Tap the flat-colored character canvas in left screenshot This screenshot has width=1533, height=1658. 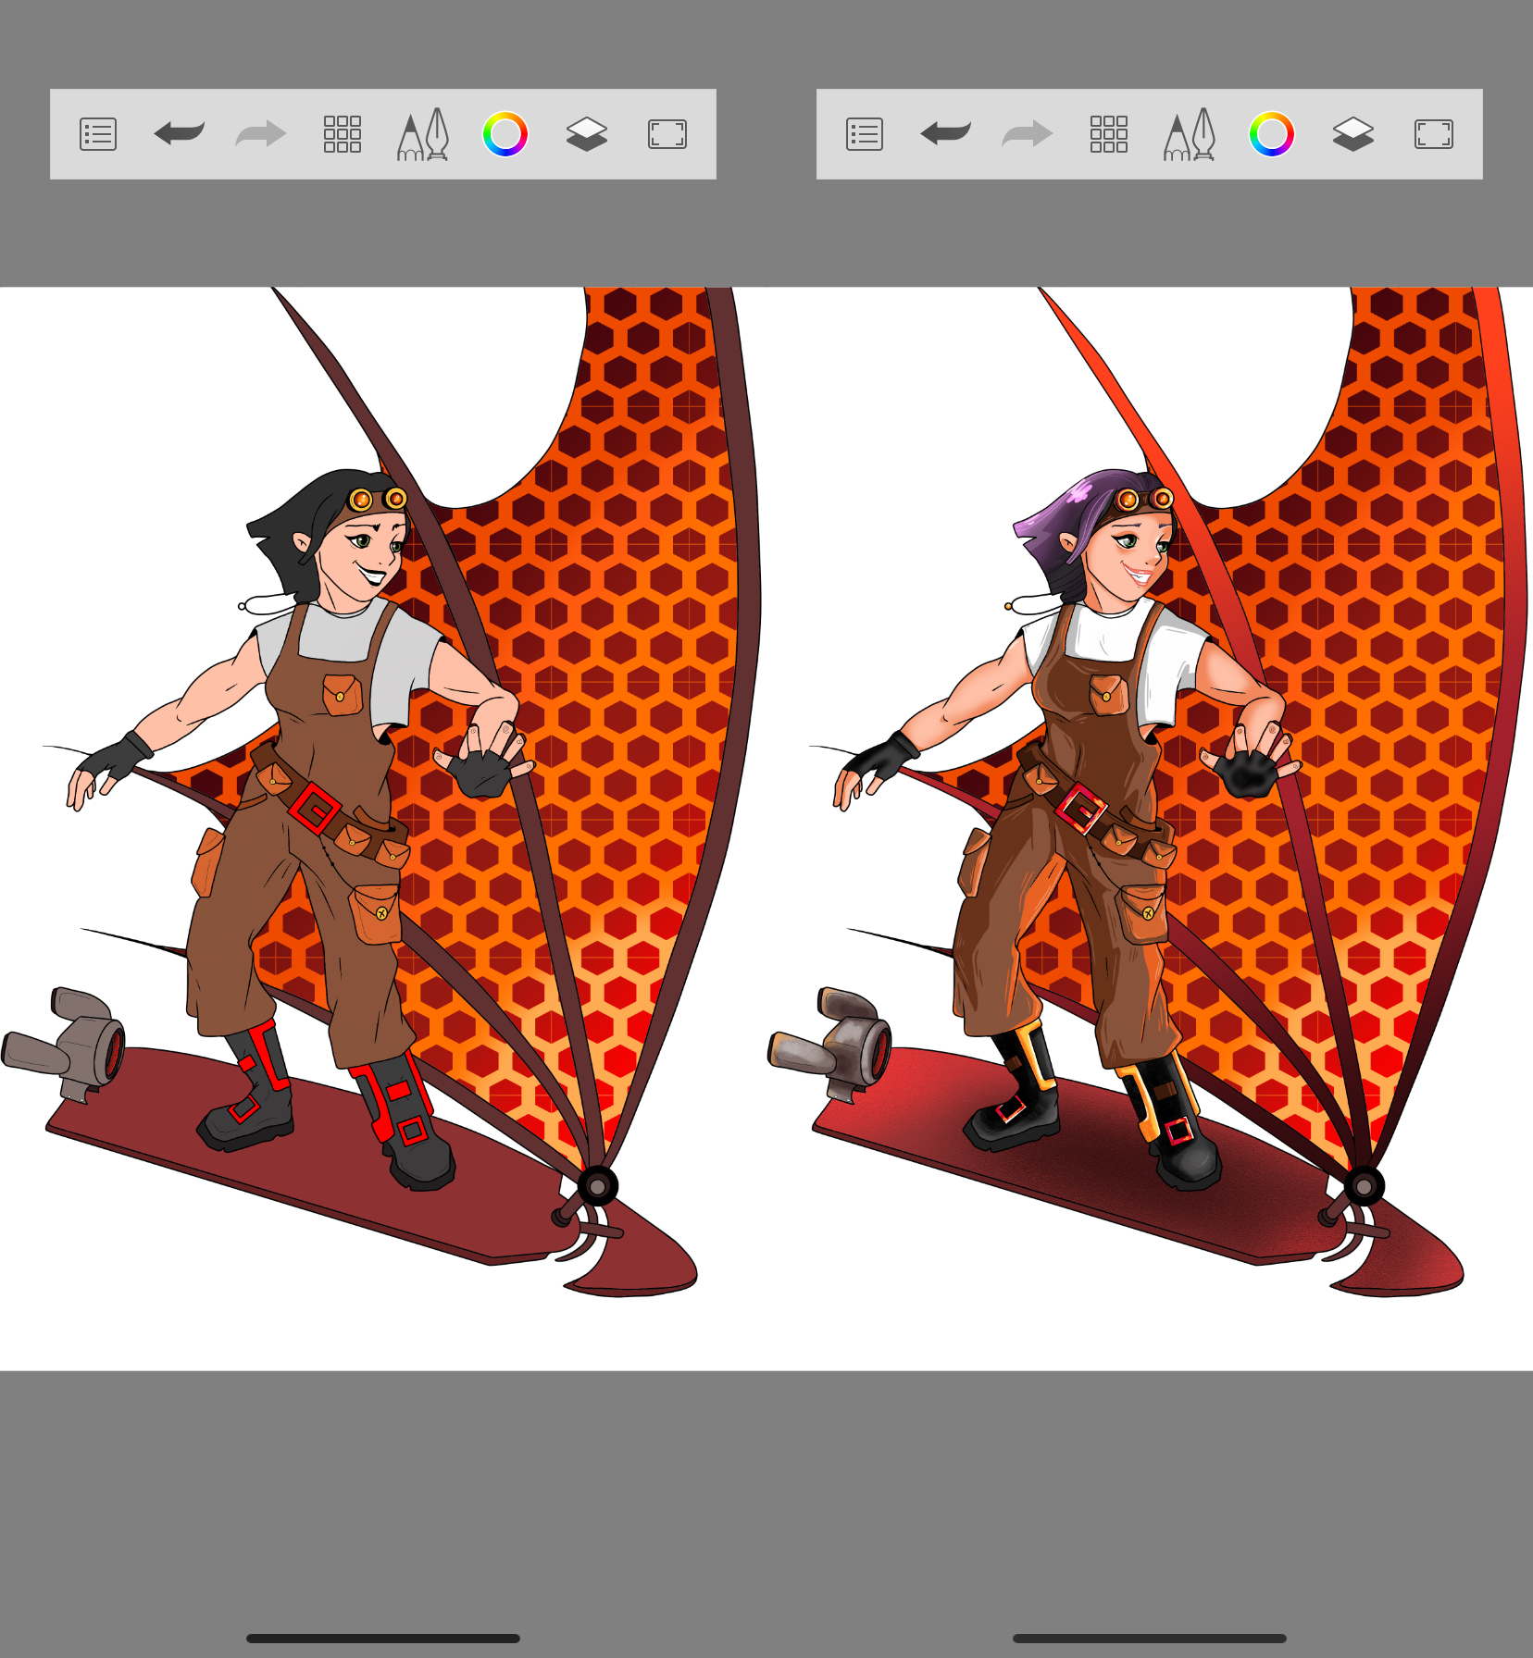(x=383, y=829)
